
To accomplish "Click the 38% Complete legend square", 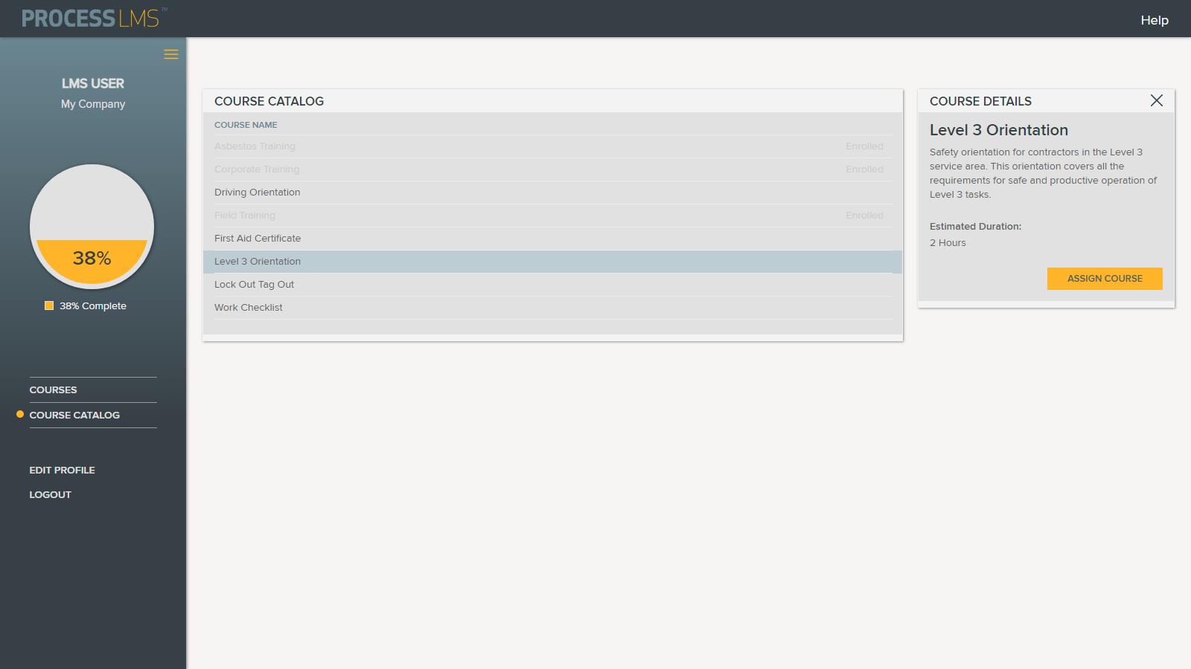I will click(x=49, y=306).
